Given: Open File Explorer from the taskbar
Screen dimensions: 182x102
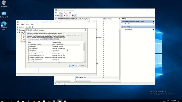Looking at the screenshot, I should 23,101.
